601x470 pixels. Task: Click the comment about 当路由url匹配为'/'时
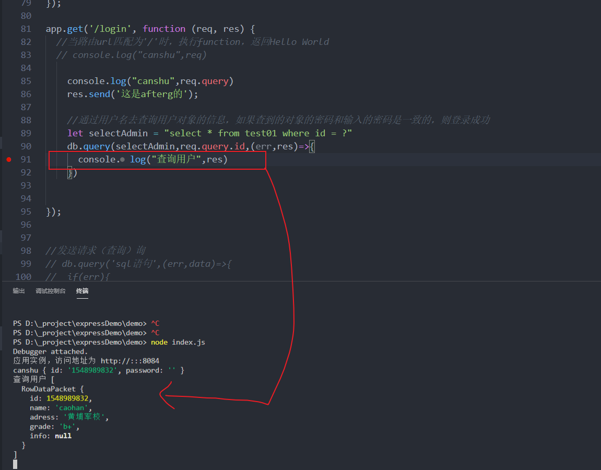(x=192, y=42)
